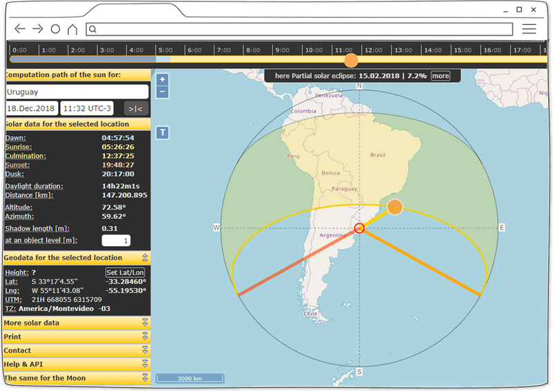The height and width of the screenshot is (391, 553).
Task: Select 9:00 on the time ruler
Action: (x=282, y=50)
